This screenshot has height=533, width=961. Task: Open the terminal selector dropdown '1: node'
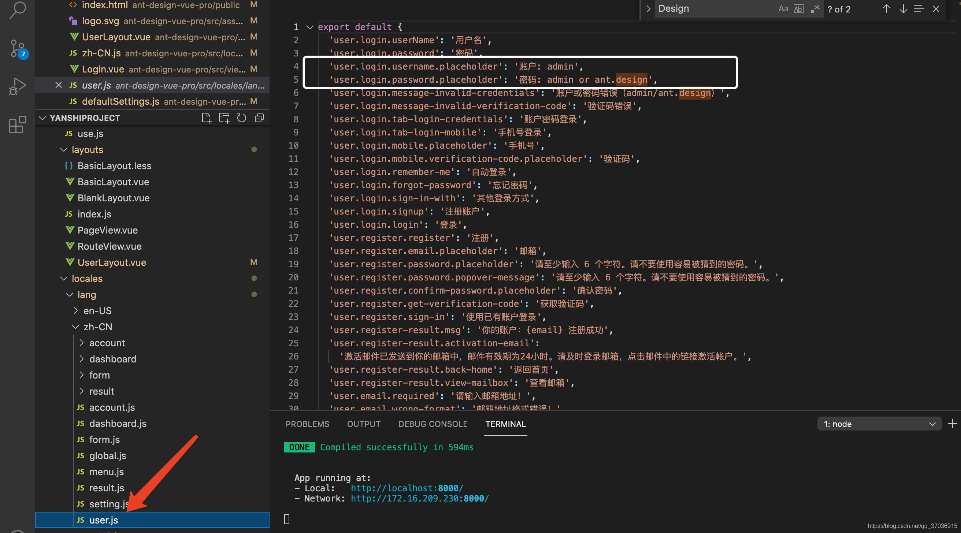coord(879,424)
